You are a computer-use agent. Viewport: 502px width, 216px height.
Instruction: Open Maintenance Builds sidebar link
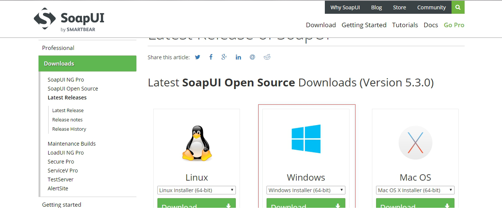71,144
